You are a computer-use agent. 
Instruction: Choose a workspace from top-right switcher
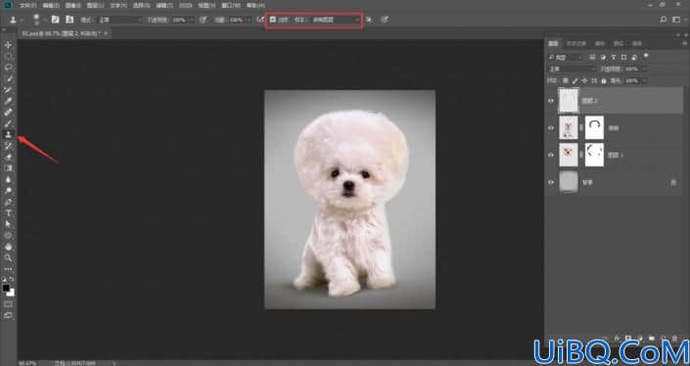pos(676,20)
